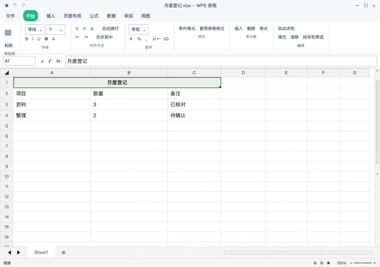380x267 pixels.
Task: Confirm the formula bar entry (✓)
Action: pos(50,61)
